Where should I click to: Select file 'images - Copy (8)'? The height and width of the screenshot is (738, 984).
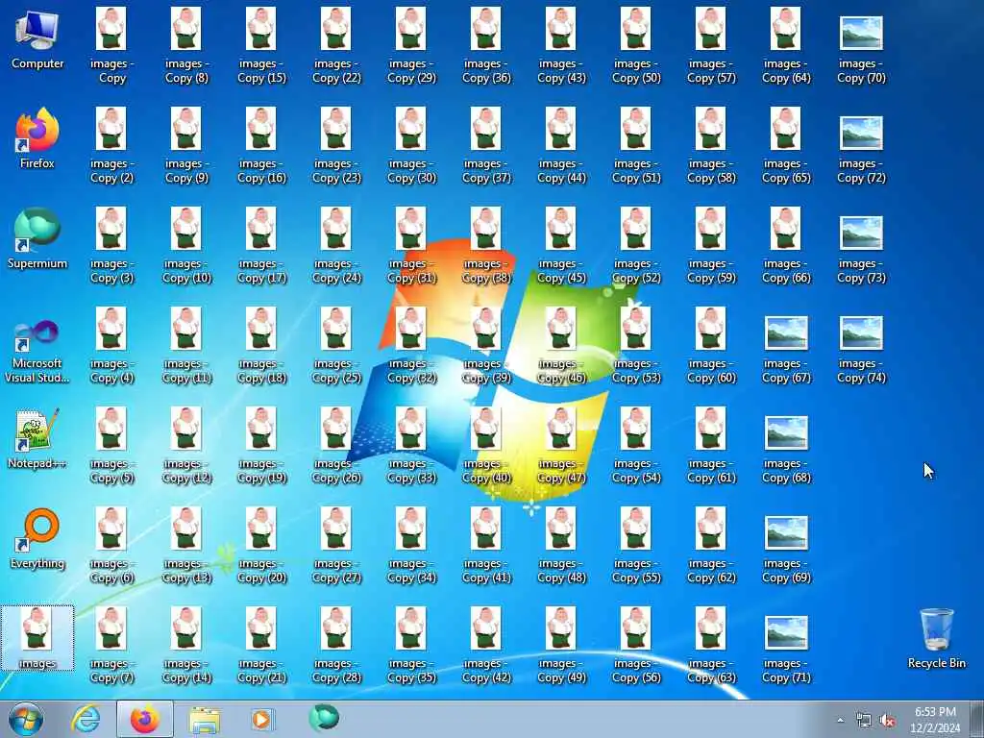[x=186, y=46]
